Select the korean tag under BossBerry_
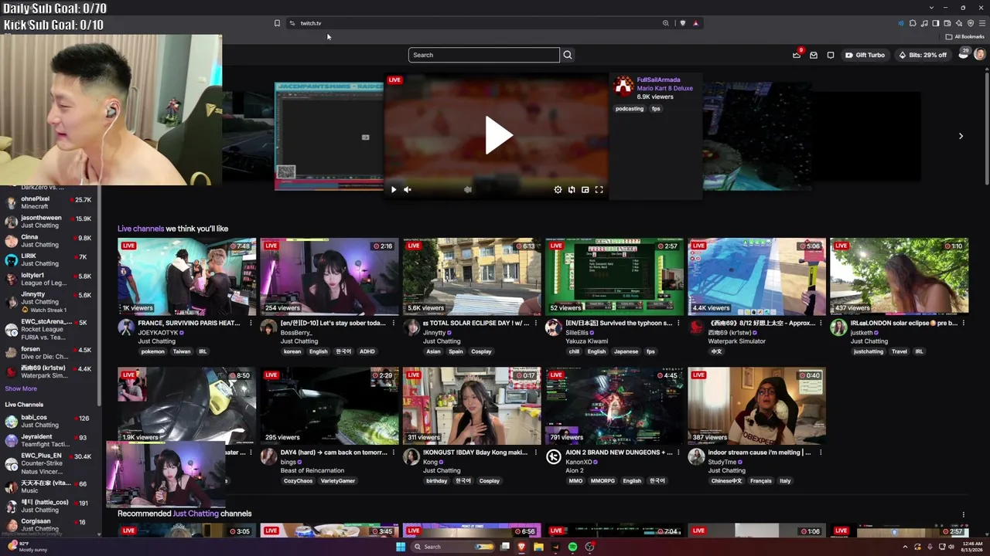990x556 pixels. pos(292,351)
